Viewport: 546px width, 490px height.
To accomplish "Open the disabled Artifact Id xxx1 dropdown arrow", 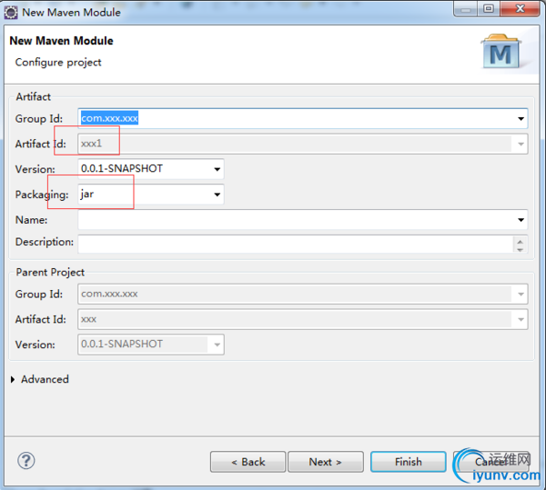I will tap(521, 144).
